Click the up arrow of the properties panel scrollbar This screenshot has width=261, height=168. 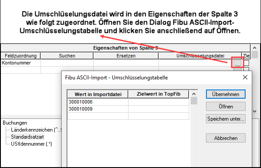pyautogui.click(x=254, y=48)
